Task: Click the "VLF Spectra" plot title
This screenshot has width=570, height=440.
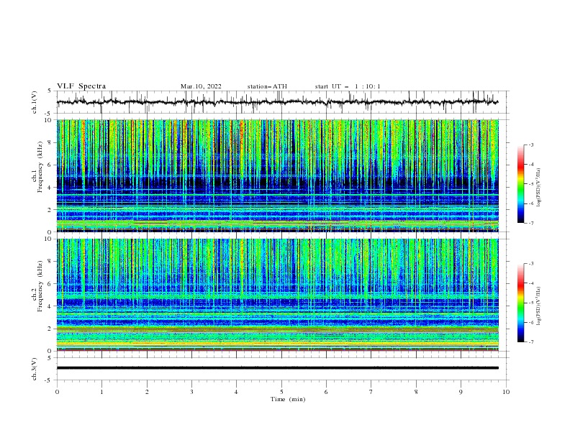Action: coord(81,86)
